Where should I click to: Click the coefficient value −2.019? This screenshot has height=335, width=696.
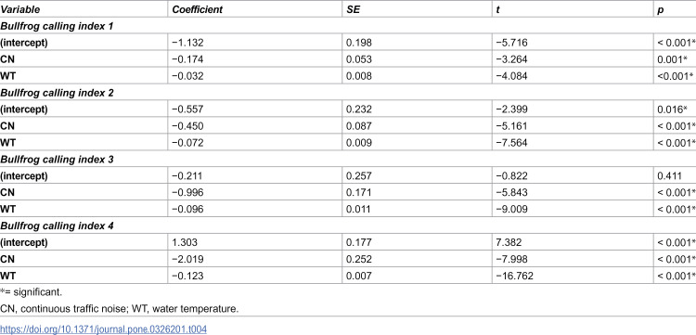[x=187, y=259]
